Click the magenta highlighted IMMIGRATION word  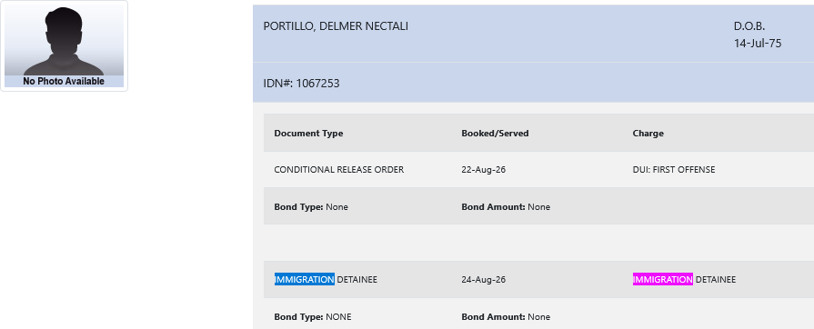[x=662, y=279]
